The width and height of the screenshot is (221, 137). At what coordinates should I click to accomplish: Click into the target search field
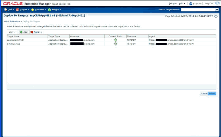(198, 9)
